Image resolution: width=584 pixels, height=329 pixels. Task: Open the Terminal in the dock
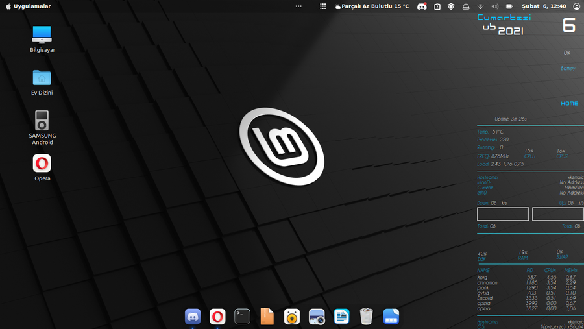click(242, 316)
